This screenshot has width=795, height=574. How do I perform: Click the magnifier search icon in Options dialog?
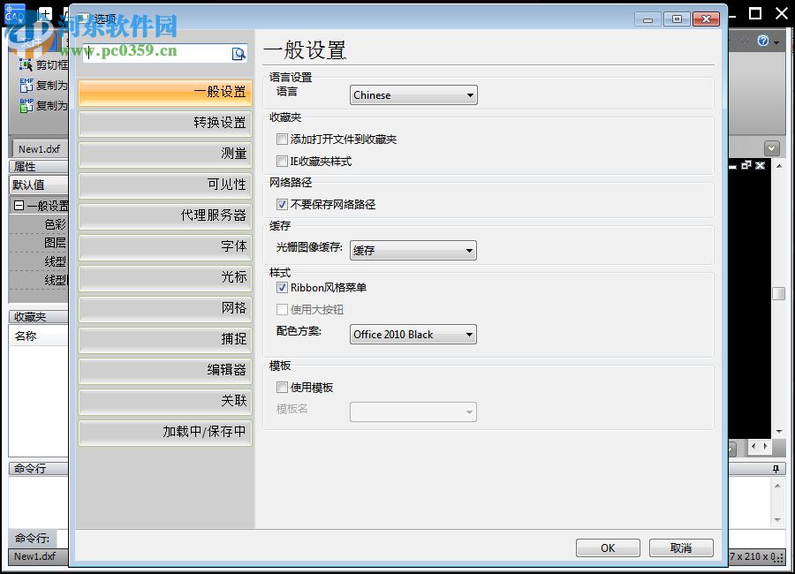click(x=238, y=54)
